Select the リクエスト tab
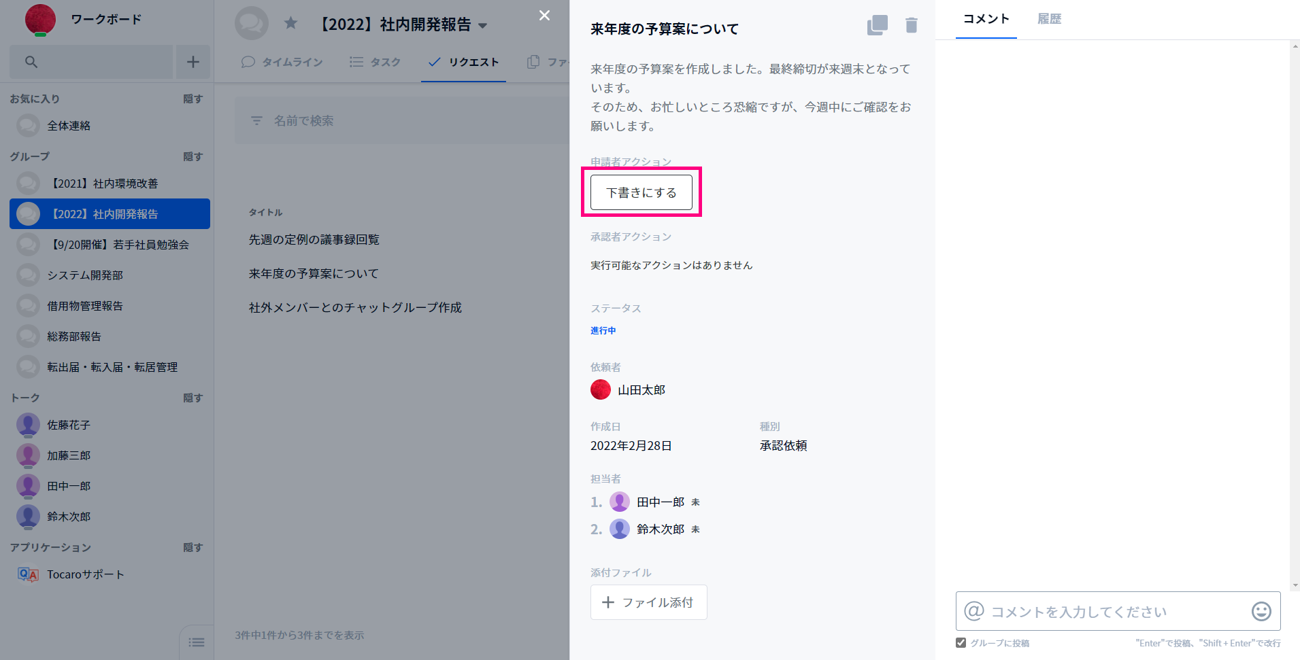Image resolution: width=1300 pixels, height=660 pixels. pyautogui.click(x=463, y=62)
